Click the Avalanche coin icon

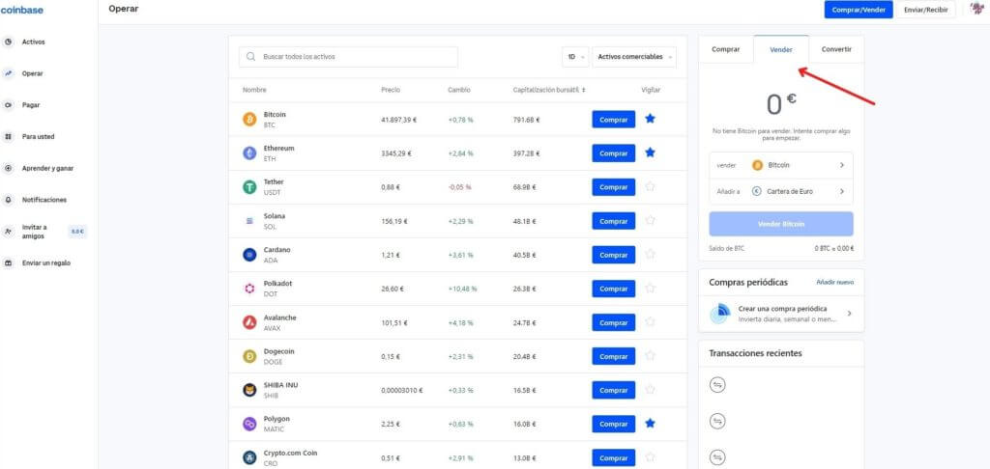pos(250,322)
